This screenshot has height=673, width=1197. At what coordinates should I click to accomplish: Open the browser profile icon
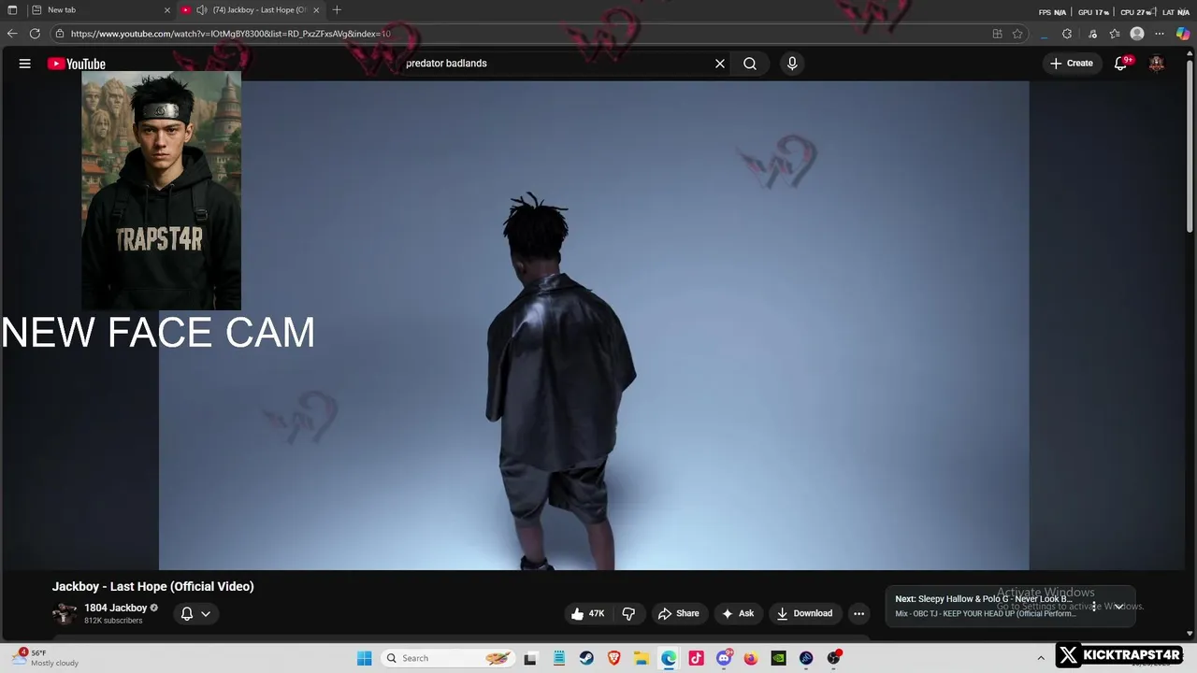coord(1137,34)
